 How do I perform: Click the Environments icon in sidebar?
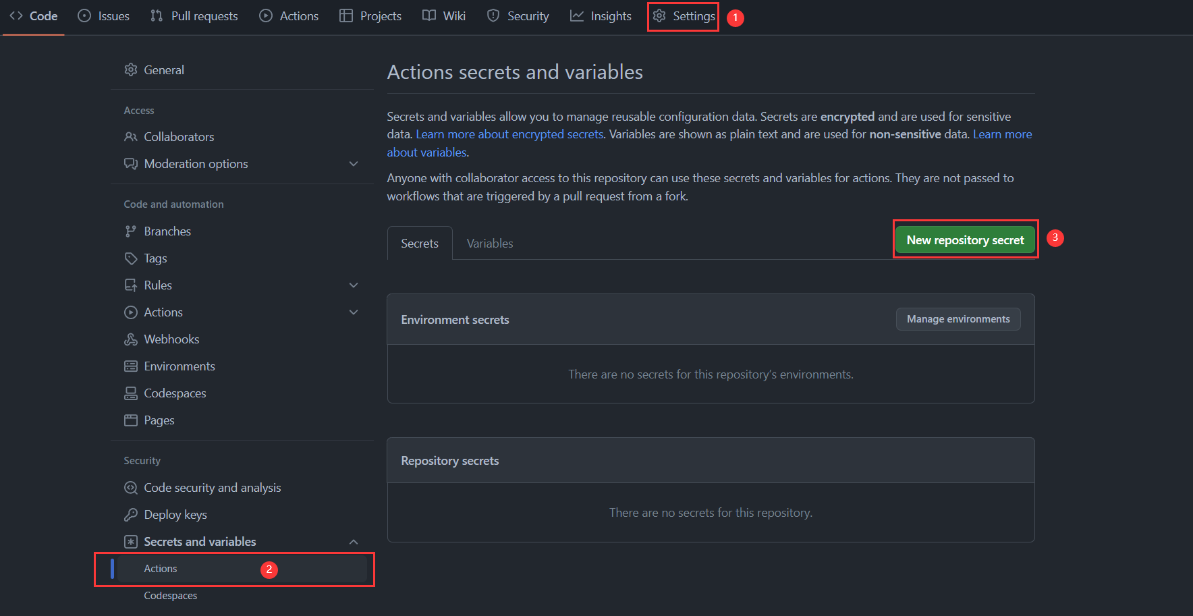(131, 366)
